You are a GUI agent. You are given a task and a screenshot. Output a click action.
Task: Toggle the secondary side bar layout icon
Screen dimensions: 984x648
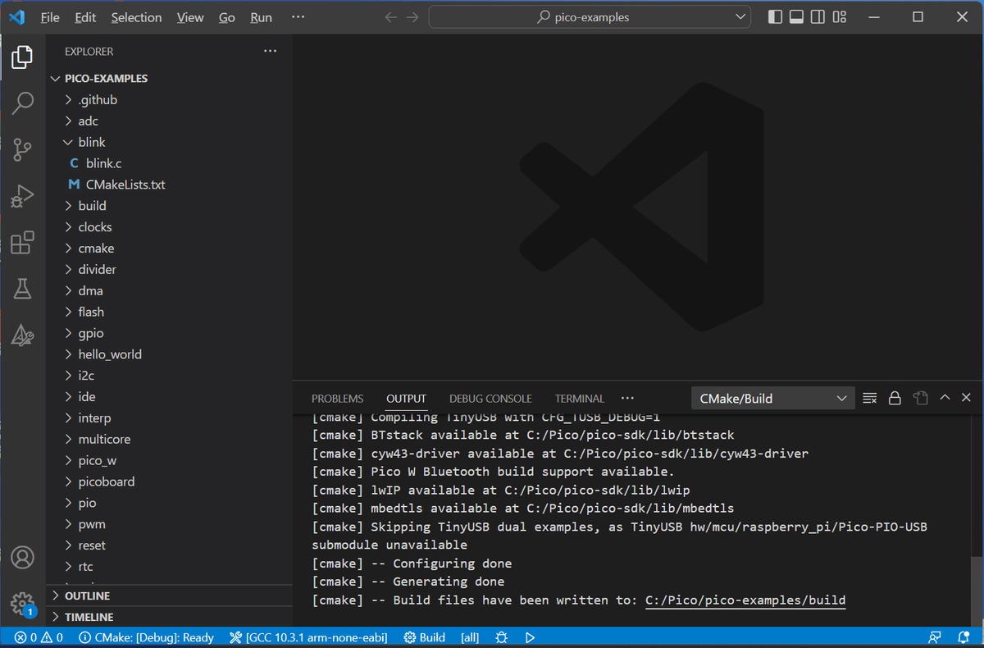click(x=818, y=17)
